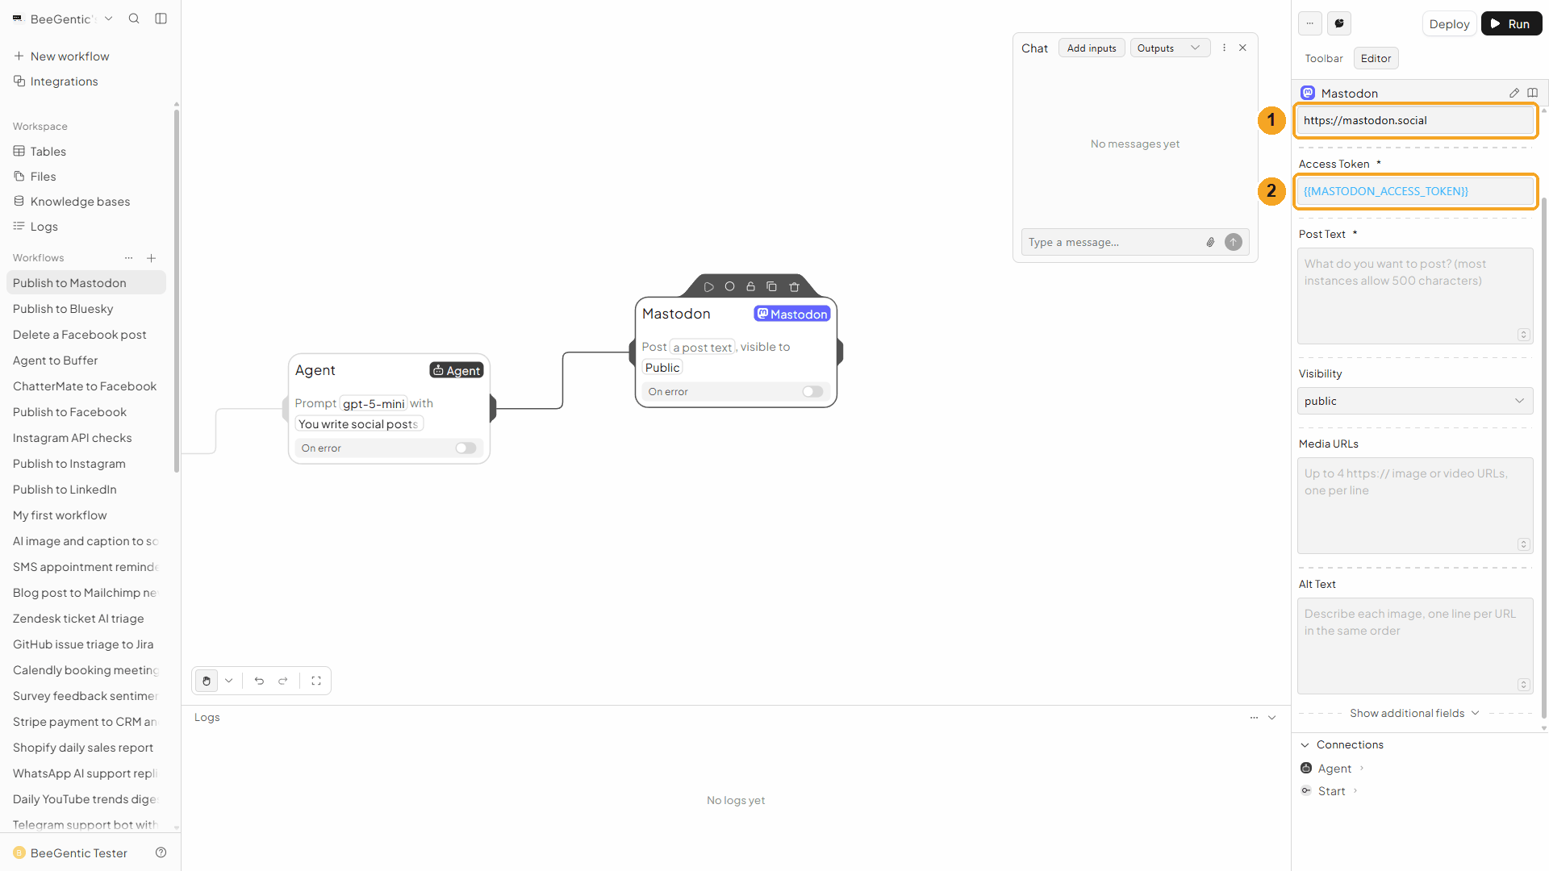Toggle On error switch on Mastodon node
Image resolution: width=1549 pixels, height=871 pixels.
(812, 392)
